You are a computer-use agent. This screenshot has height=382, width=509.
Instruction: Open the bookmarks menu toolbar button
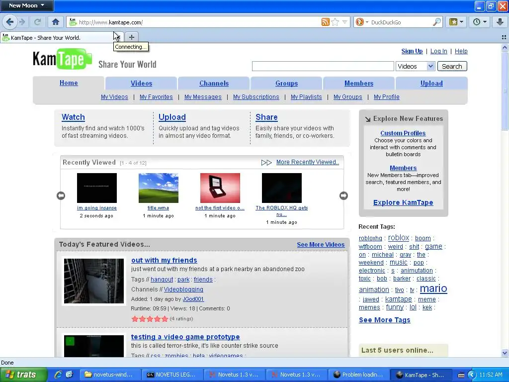point(456,22)
